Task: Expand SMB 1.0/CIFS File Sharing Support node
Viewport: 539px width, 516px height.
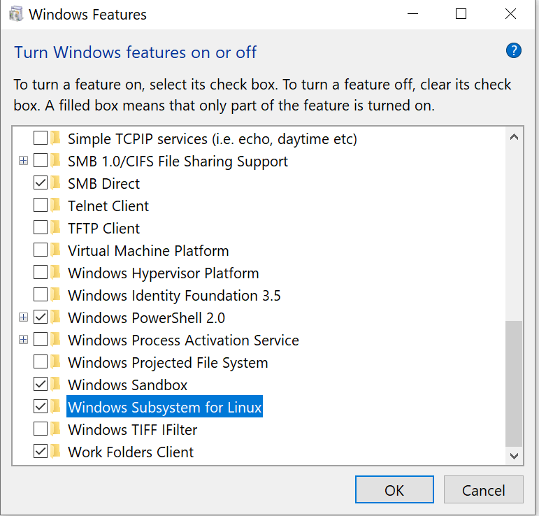Action: pos(23,161)
